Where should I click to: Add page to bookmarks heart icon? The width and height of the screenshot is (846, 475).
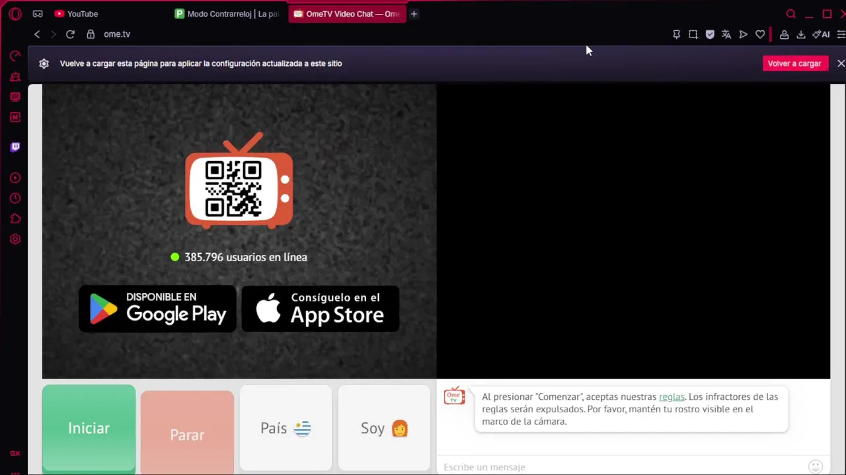[x=760, y=34]
